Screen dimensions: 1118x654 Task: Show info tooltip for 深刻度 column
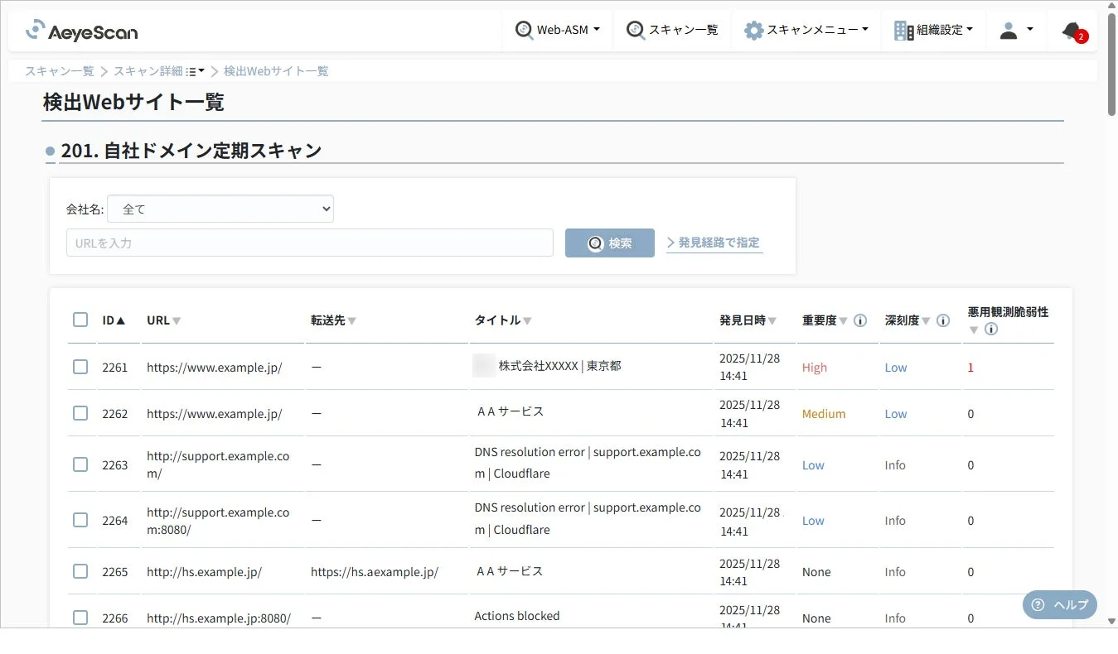(x=942, y=320)
